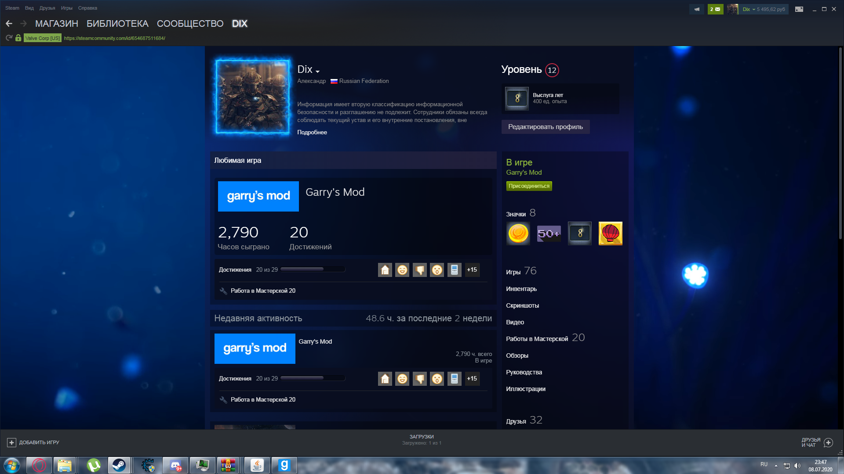Open the Обзоры link
844x474 pixels.
[x=517, y=355]
